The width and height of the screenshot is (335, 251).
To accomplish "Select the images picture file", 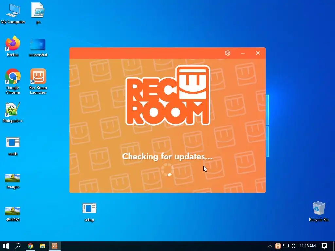I will click(13, 181).
